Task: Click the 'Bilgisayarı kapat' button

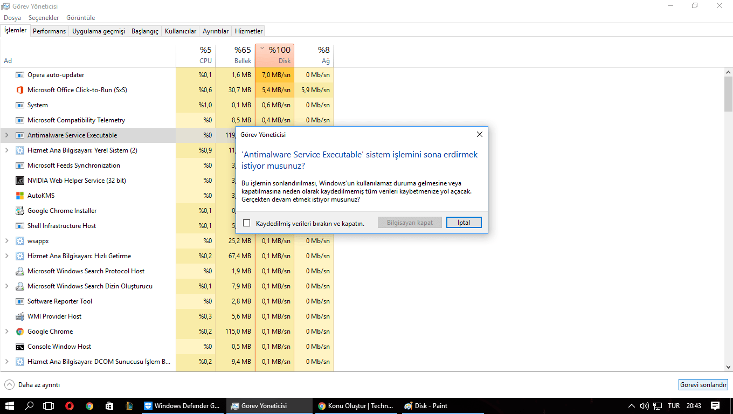Action: tap(410, 223)
